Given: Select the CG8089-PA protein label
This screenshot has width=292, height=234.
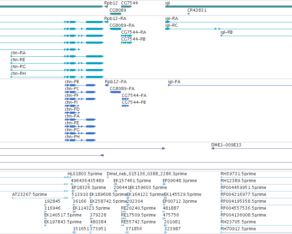Looking at the screenshot, I should pos(122,89).
